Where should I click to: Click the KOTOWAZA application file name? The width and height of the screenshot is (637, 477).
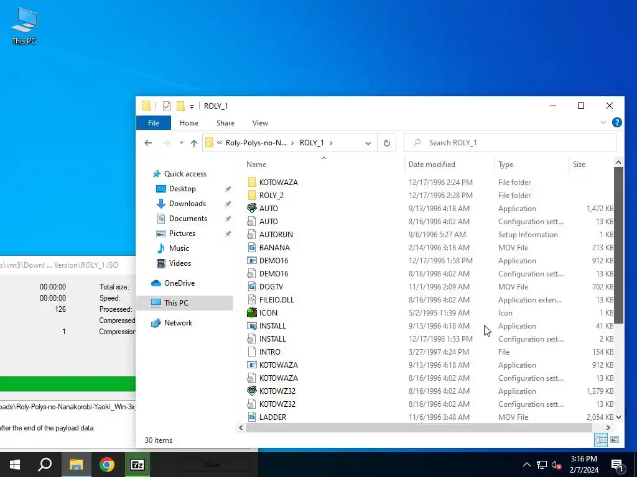tap(279, 365)
